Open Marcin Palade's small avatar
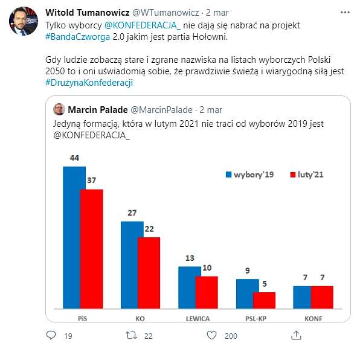 click(59, 109)
